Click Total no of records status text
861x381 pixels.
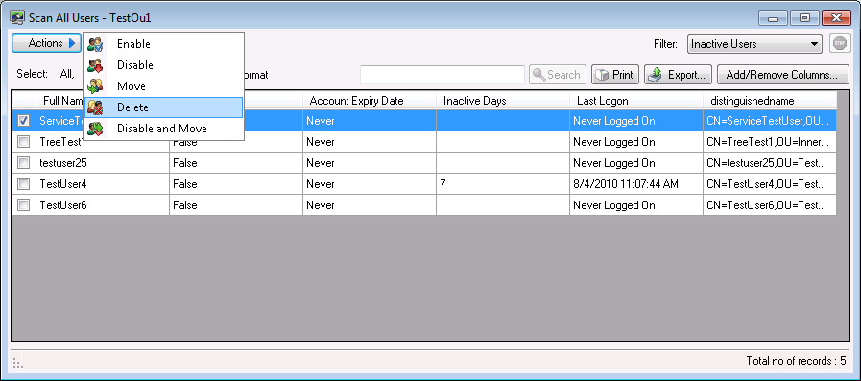pos(796,361)
